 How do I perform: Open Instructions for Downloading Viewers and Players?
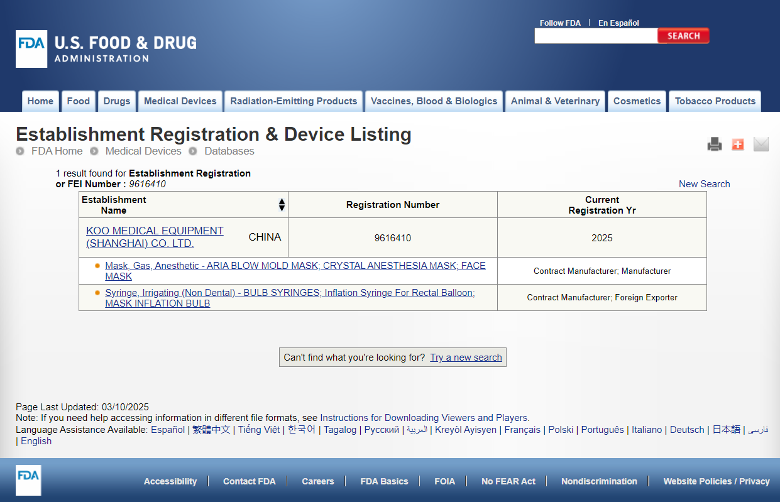click(x=424, y=418)
